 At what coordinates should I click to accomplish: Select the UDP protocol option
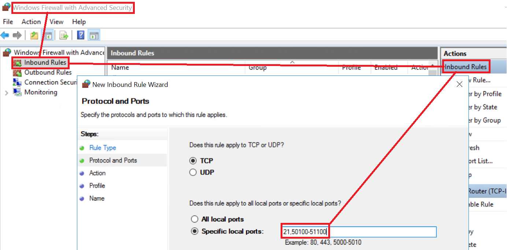[x=193, y=172]
